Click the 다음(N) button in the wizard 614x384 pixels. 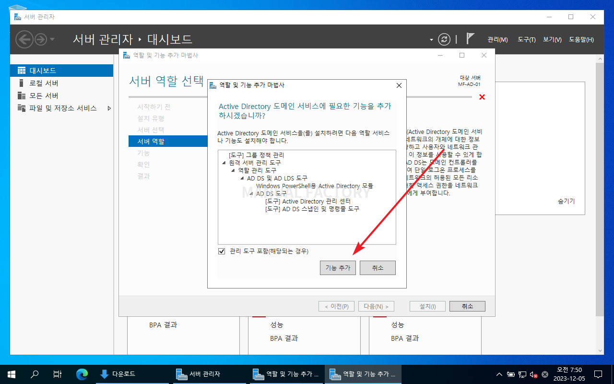click(376, 306)
